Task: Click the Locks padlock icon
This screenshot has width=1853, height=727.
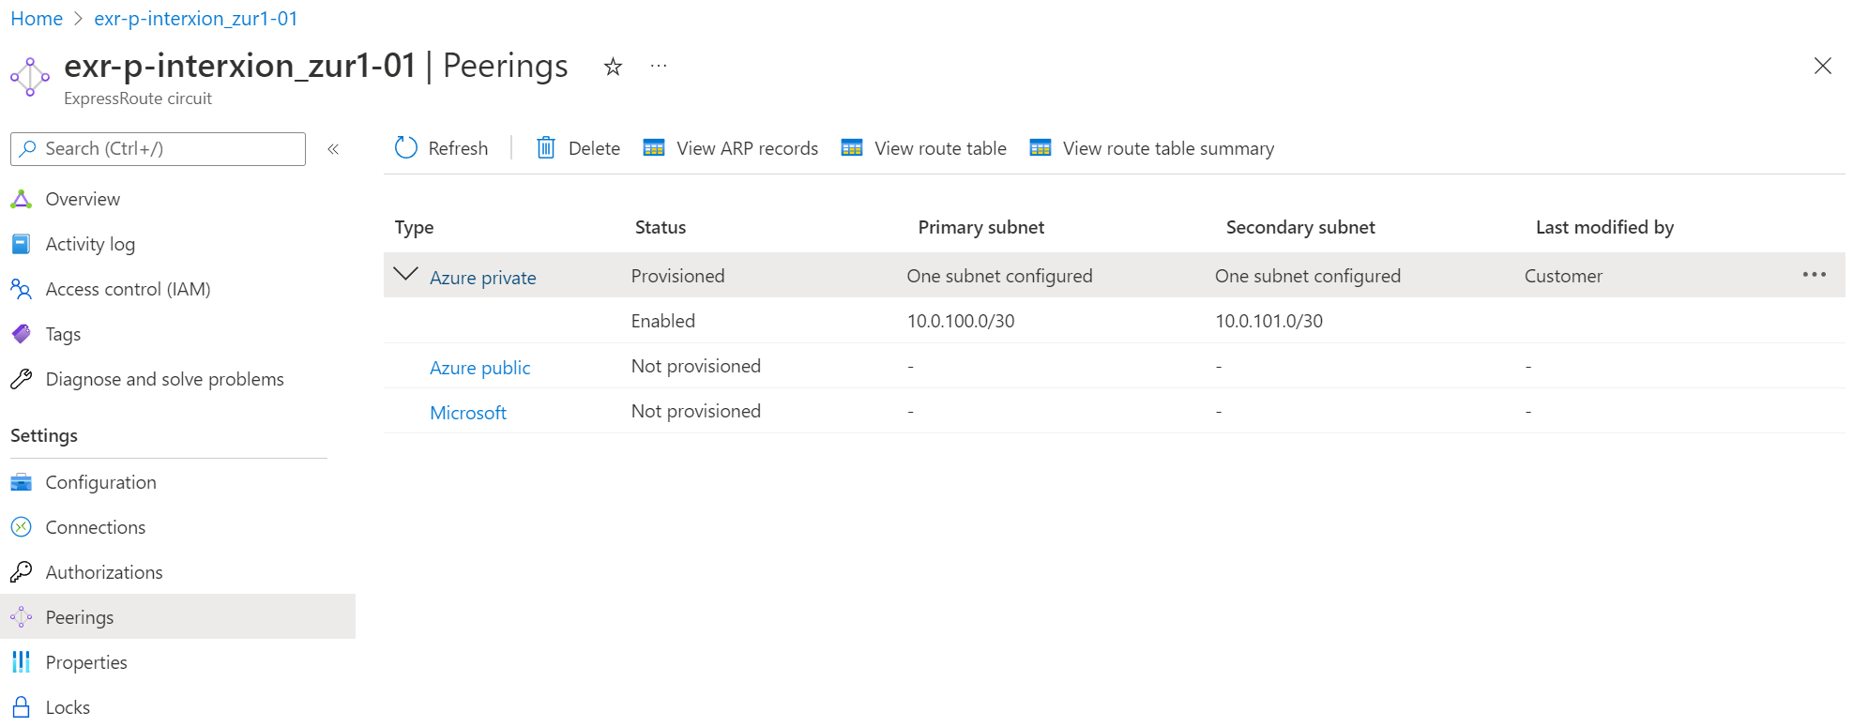Action: 21,707
